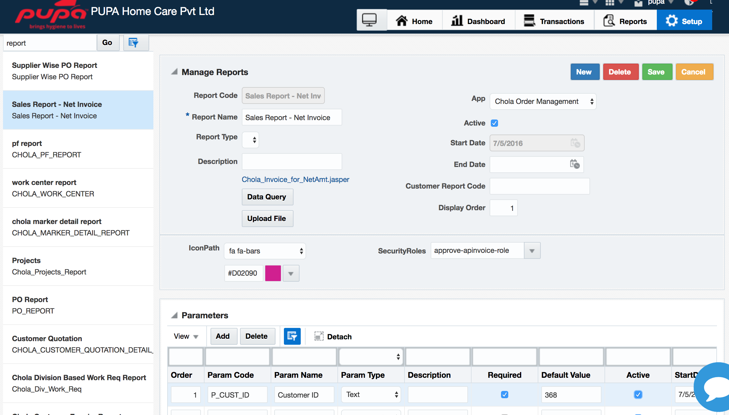Click the monitor icon button in navigation bar

tap(372, 20)
